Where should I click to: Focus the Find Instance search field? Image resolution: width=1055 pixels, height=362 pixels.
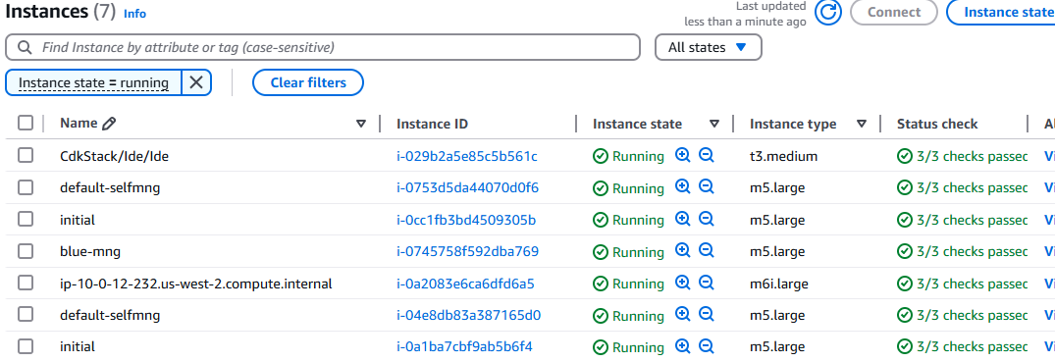pyautogui.click(x=323, y=48)
